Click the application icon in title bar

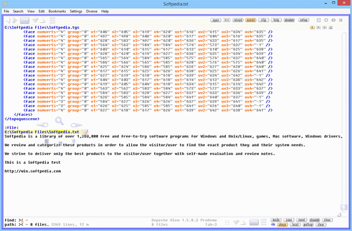pos(5,4)
